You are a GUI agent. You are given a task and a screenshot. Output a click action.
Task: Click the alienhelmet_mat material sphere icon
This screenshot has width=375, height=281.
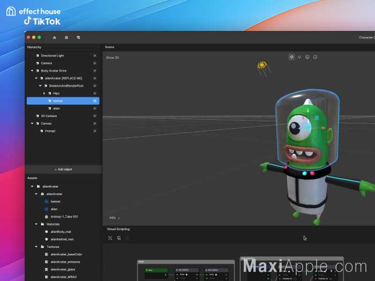[x=47, y=239]
